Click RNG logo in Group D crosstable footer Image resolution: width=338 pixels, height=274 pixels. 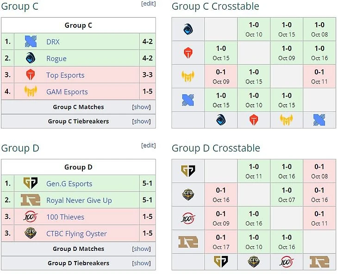click(x=319, y=262)
